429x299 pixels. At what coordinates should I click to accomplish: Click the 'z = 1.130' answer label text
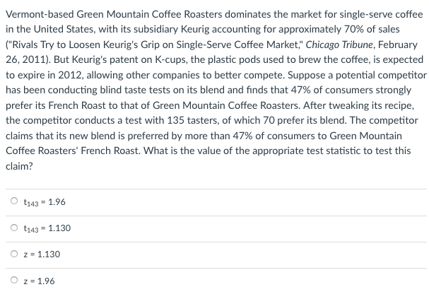click(x=42, y=254)
